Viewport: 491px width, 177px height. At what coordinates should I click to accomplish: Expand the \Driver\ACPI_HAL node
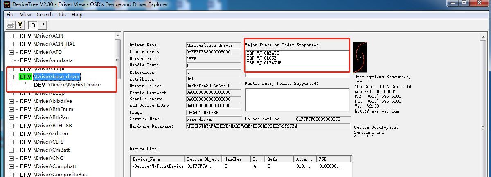(11, 44)
